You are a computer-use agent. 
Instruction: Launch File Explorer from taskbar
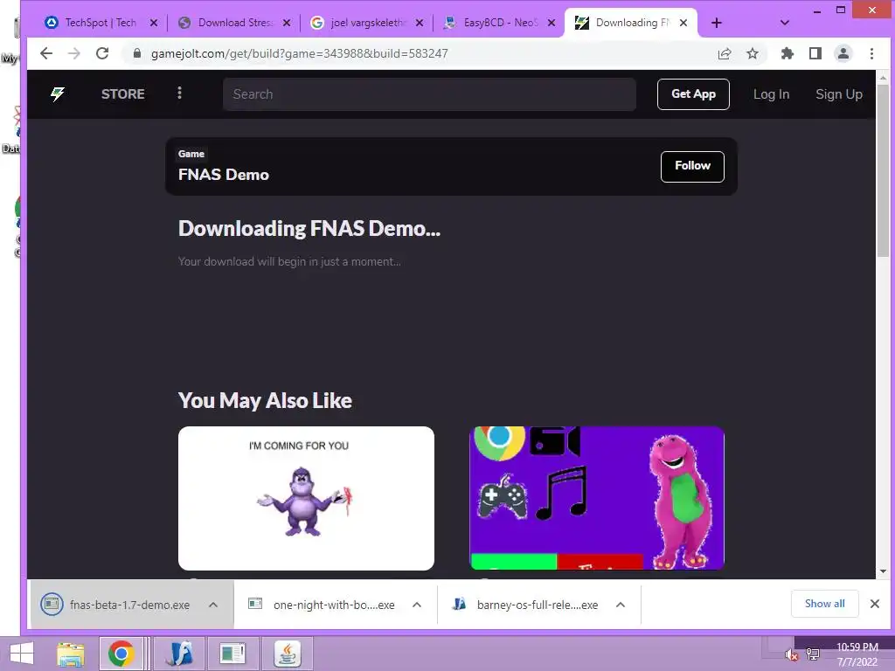click(71, 654)
